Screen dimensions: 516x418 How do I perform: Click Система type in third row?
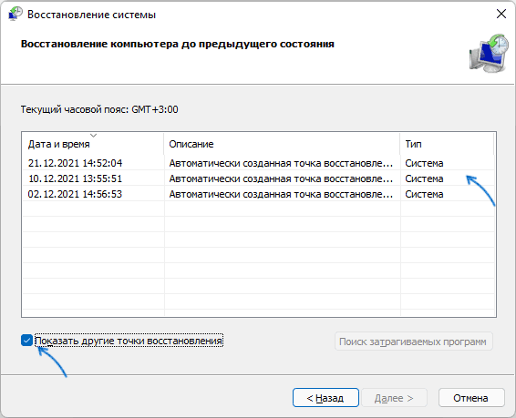point(424,194)
